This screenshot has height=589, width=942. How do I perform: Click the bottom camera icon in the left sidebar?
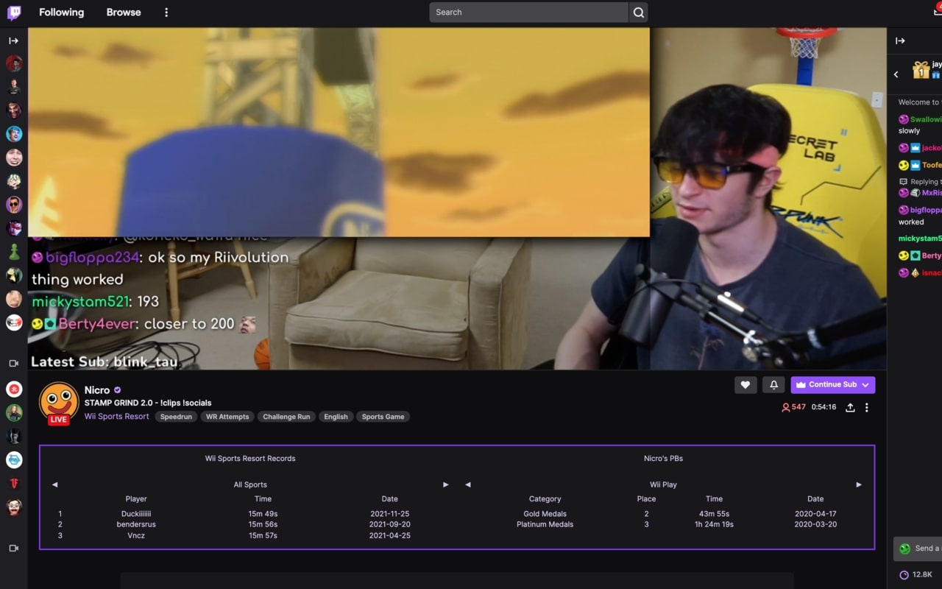click(13, 549)
